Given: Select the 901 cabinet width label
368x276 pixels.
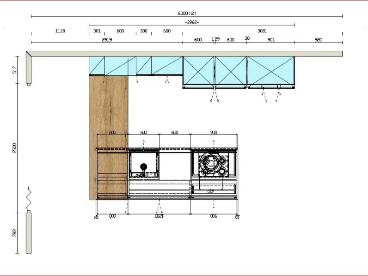Looking at the screenshot, I should [271, 40].
